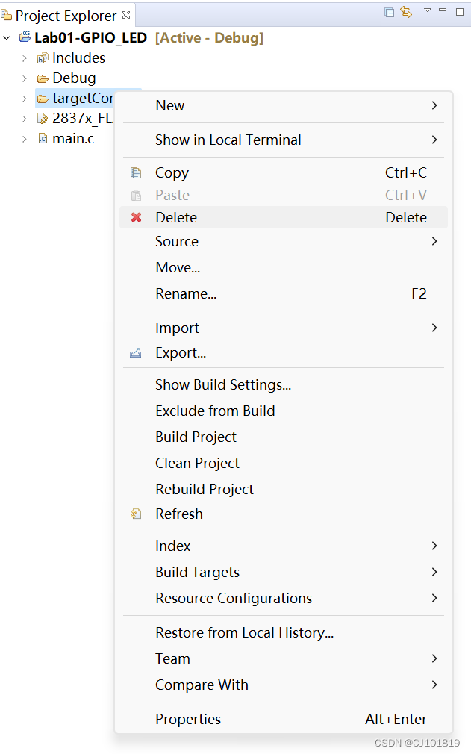Select the Debug folder item

point(74,78)
